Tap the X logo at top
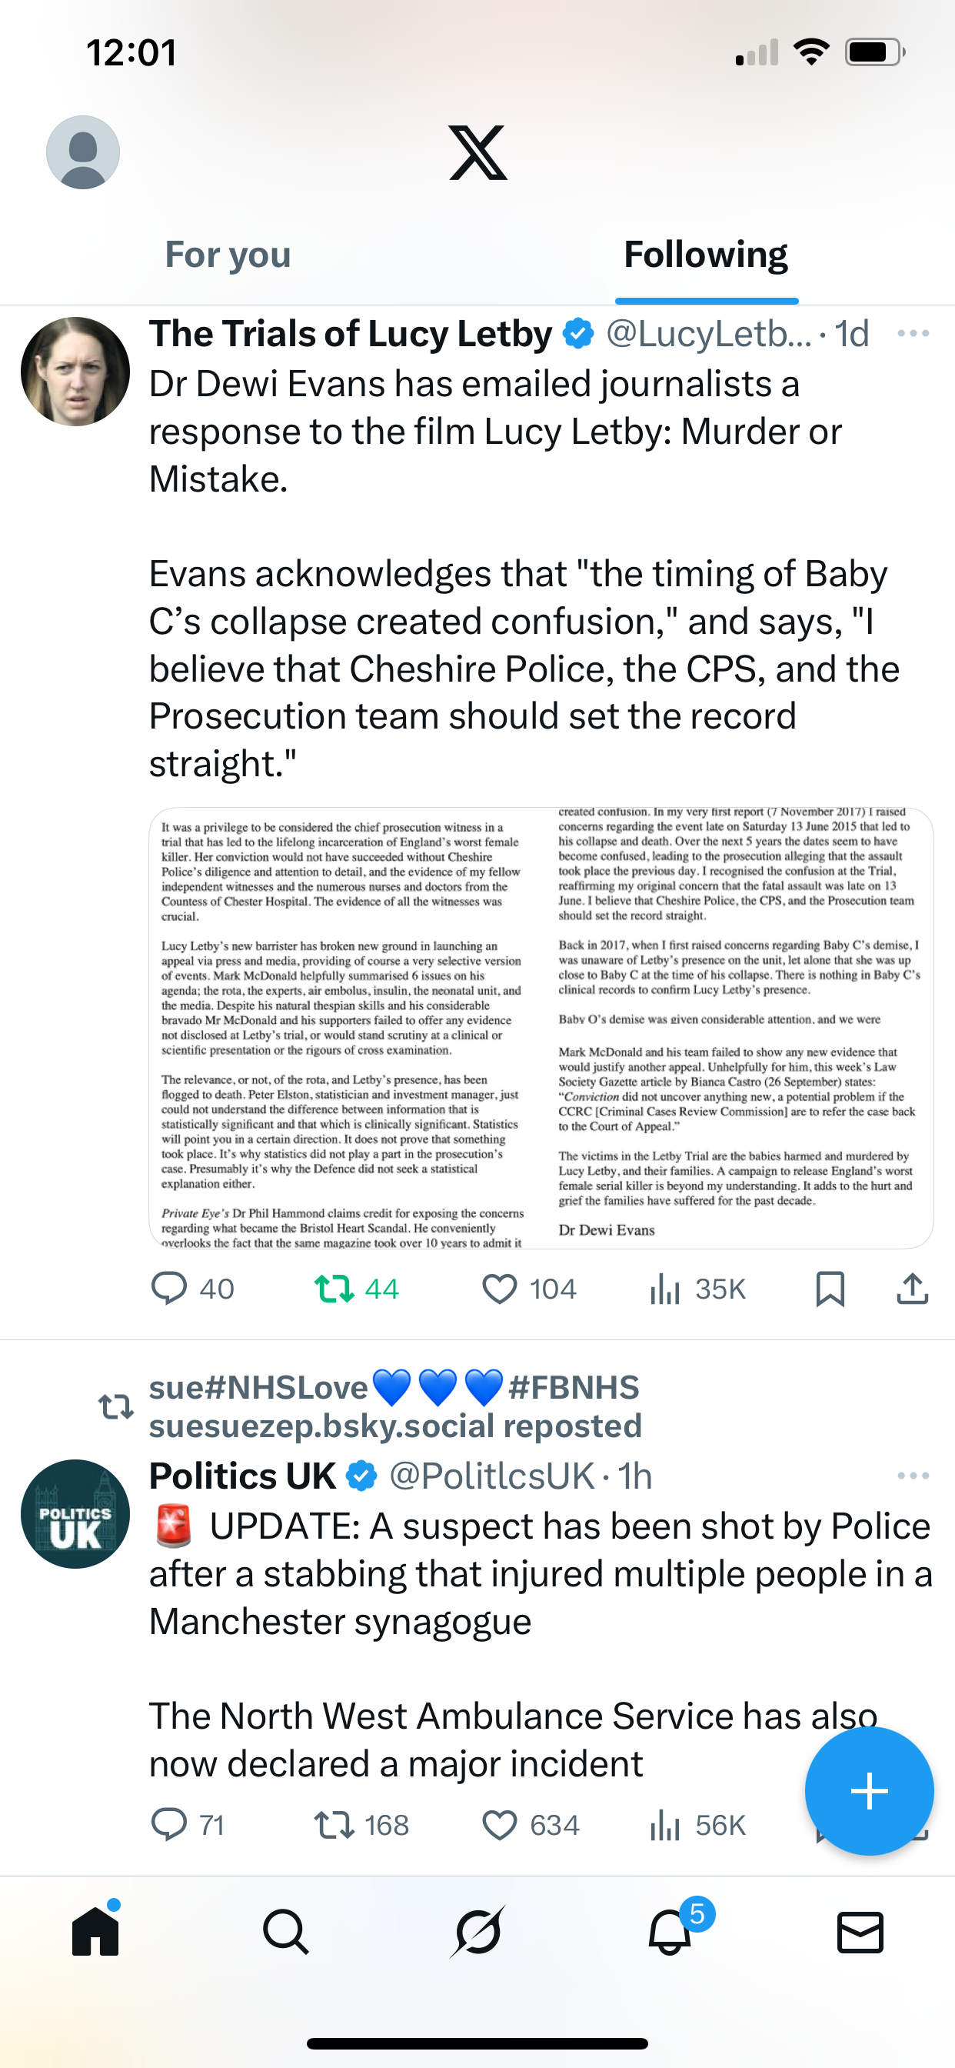Viewport: 955px width, 2068px height. [x=477, y=152]
